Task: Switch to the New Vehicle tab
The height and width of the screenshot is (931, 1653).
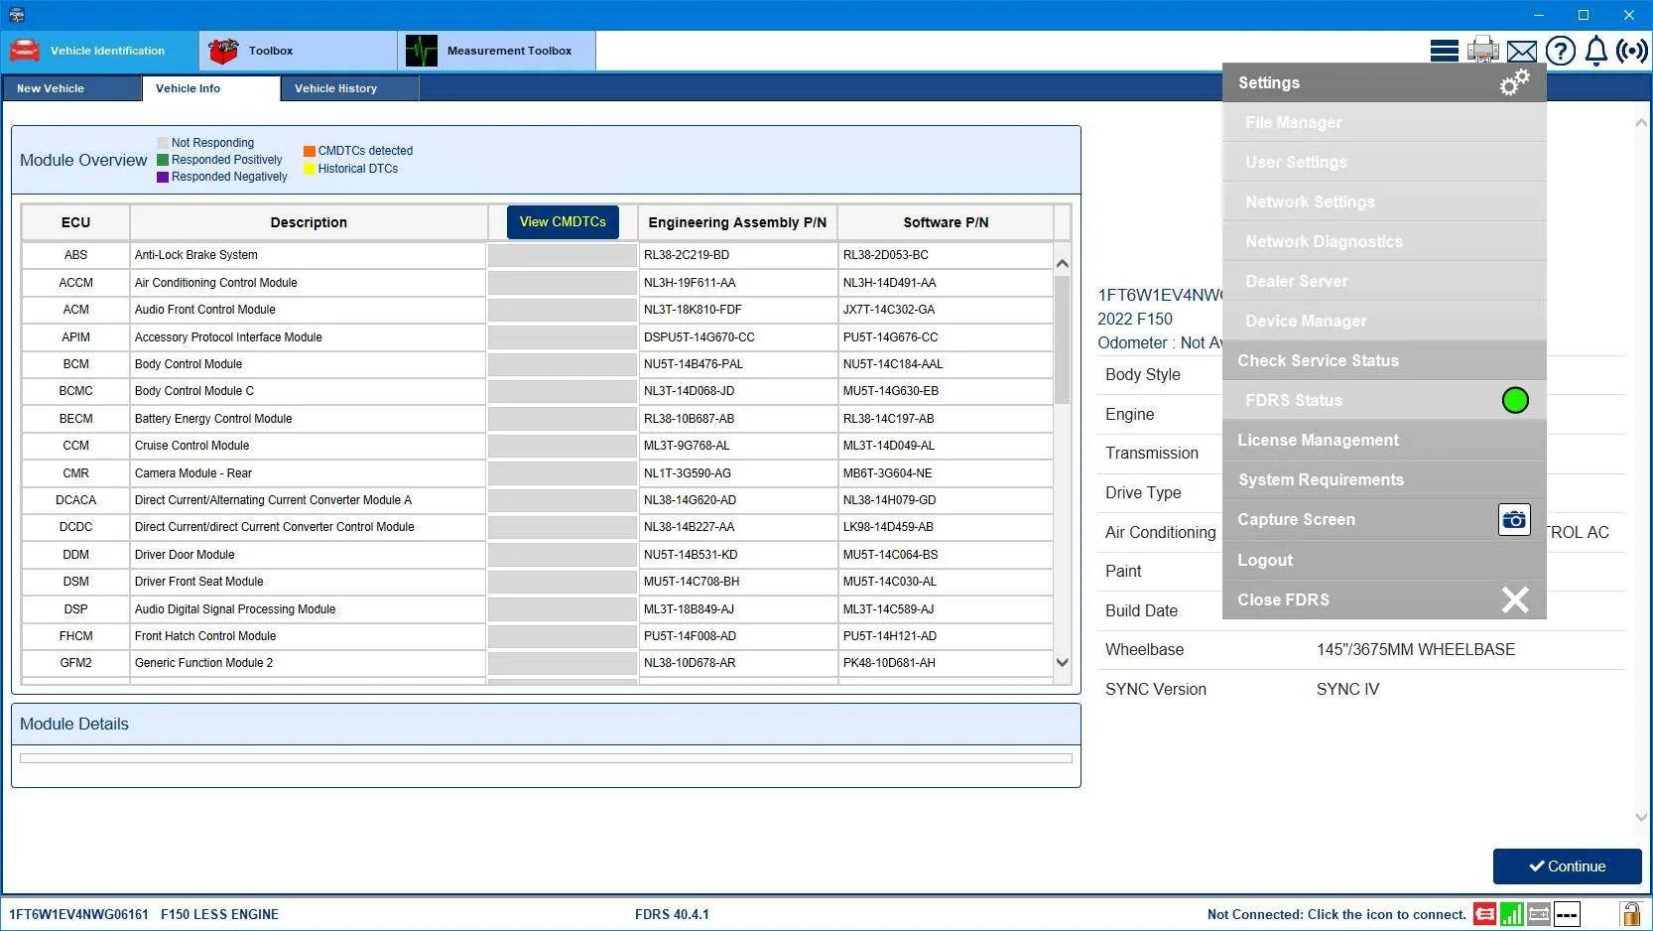Action: tap(71, 88)
